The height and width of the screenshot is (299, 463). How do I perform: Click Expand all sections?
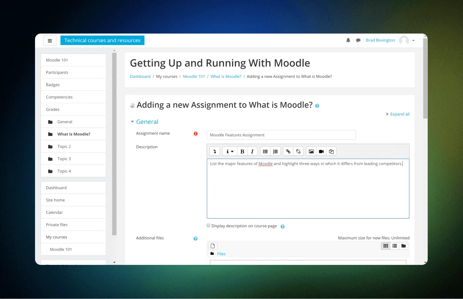tap(400, 114)
